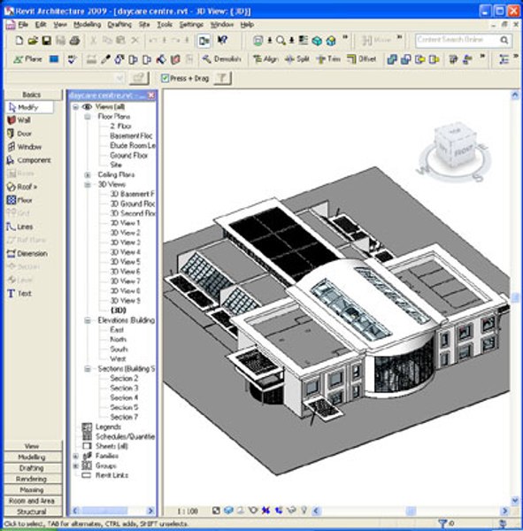The height and width of the screenshot is (531, 523).
Task: Click the Basics design bar header
Action: [32, 95]
